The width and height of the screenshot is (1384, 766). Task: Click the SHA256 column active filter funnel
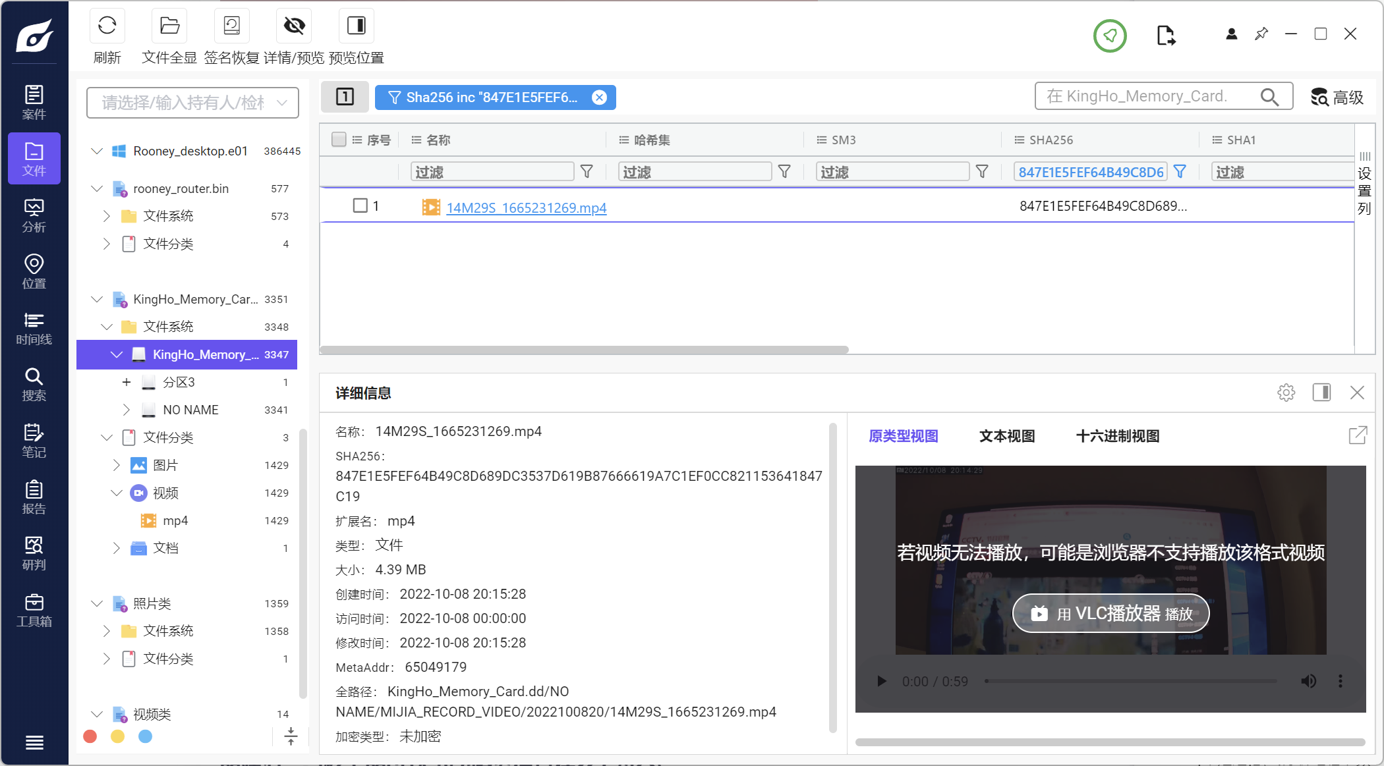[x=1180, y=172]
